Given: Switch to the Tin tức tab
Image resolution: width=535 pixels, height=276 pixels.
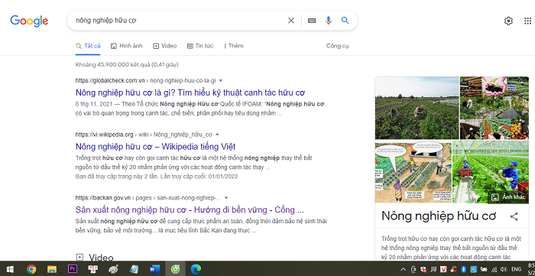Looking at the screenshot, I should point(200,46).
